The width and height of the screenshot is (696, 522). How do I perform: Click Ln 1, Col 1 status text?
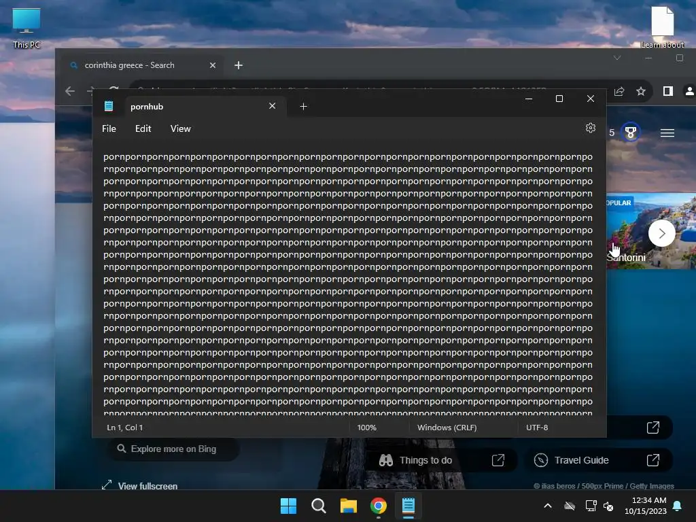[x=125, y=428]
